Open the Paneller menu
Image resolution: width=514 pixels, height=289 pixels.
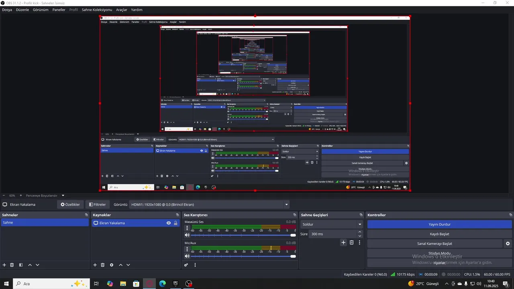point(59,10)
